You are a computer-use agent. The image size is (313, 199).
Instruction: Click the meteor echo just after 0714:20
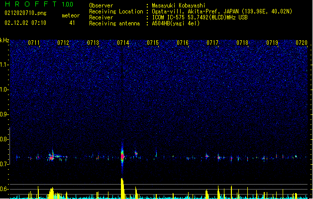(x=136, y=153)
